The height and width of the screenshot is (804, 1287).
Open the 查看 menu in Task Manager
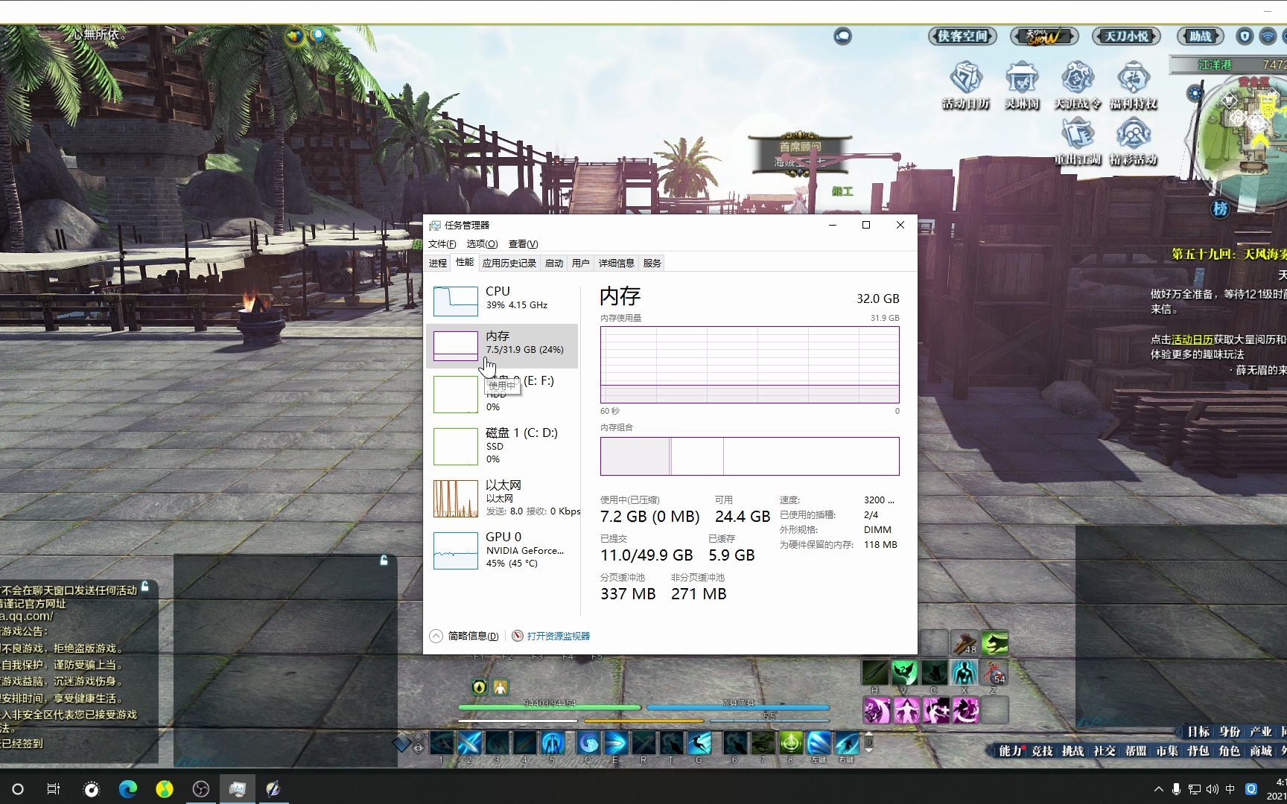coord(523,244)
